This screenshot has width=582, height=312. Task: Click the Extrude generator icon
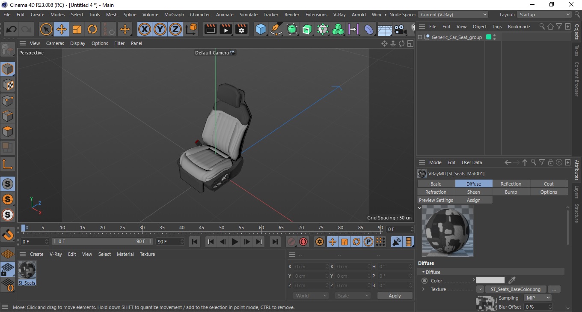(307, 30)
